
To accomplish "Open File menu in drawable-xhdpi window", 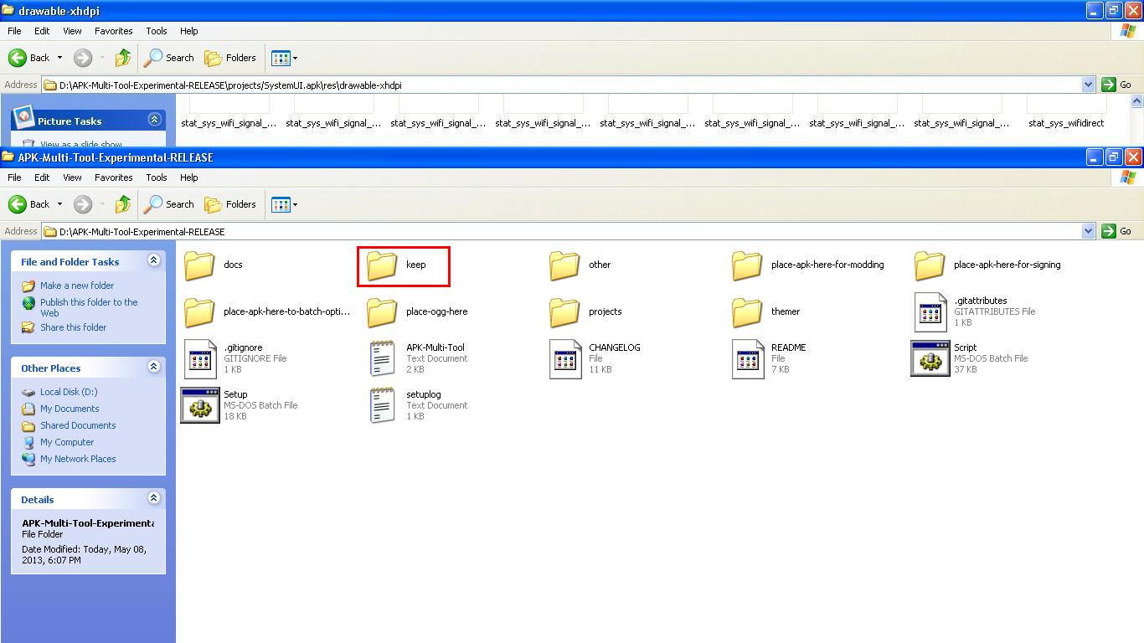I will point(14,31).
